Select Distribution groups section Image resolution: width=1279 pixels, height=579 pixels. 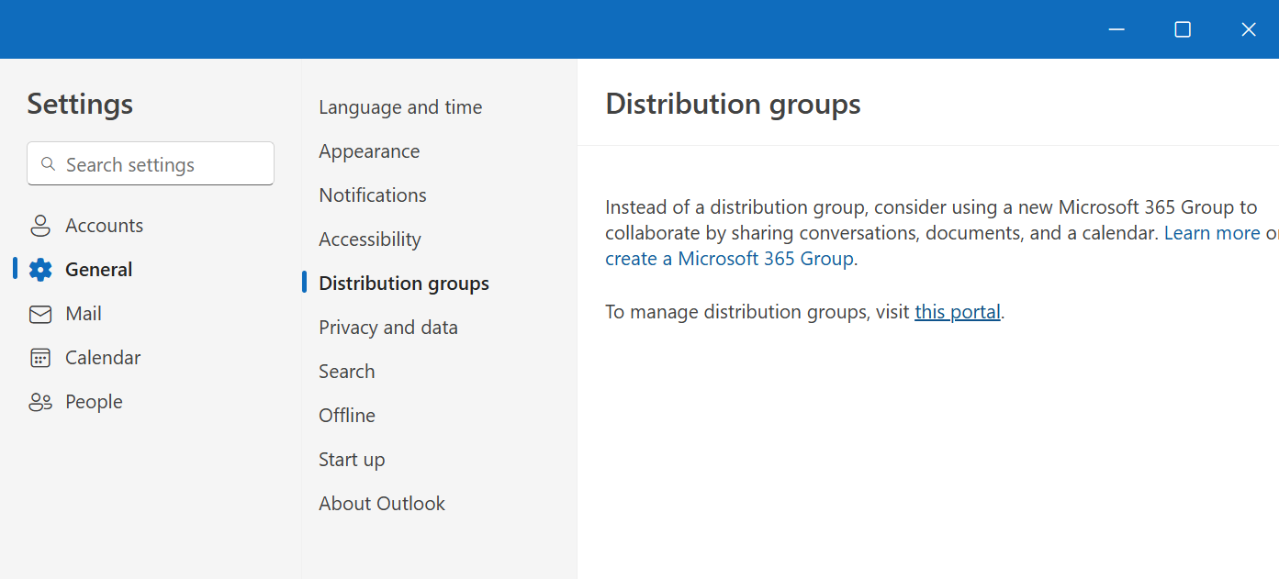(x=404, y=284)
